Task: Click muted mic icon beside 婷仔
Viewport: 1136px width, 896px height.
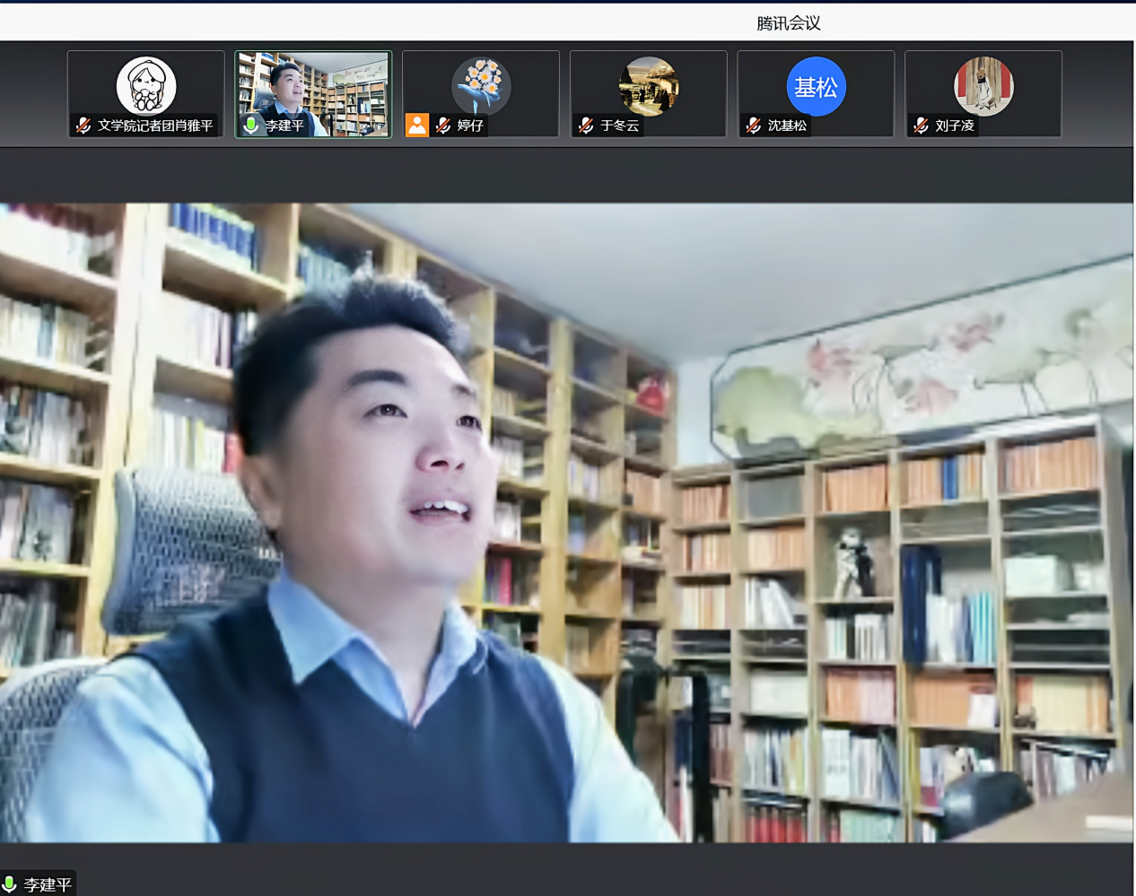Action: pos(443,126)
